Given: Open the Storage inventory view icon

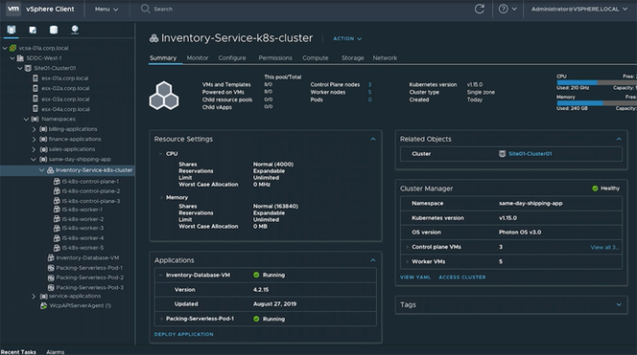Looking at the screenshot, I should click(x=53, y=30).
